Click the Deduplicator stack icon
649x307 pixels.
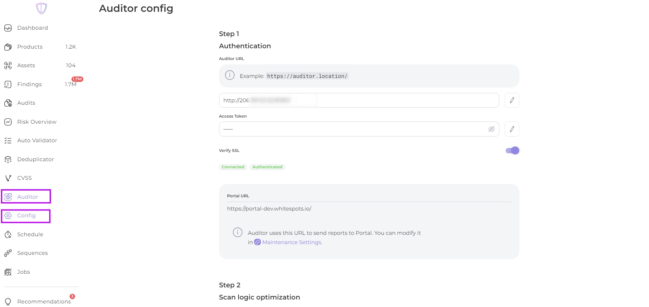(8, 159)
